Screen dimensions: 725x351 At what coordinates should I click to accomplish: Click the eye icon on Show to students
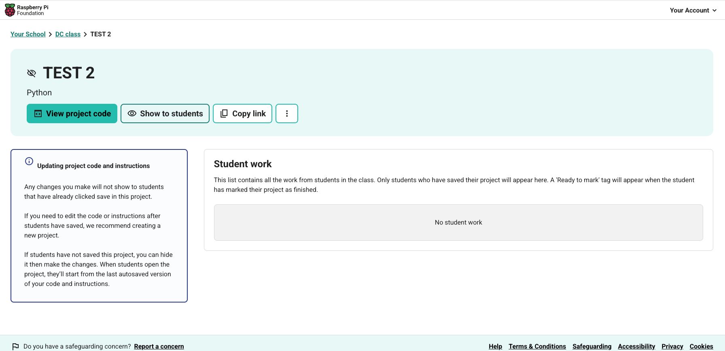tap(132, 114)
